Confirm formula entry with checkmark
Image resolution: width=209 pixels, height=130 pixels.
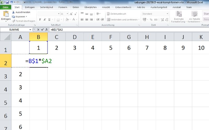pyautogui.click(x=42, y=30)
